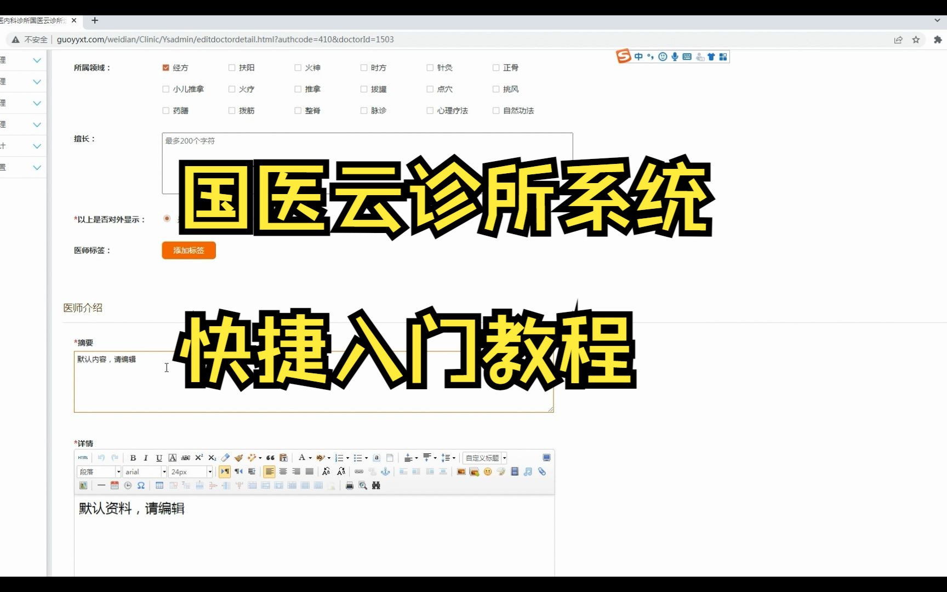This screenshot has height=592, width=947.
Task: Click the browser address bar URL
Action: coord(225,39)
